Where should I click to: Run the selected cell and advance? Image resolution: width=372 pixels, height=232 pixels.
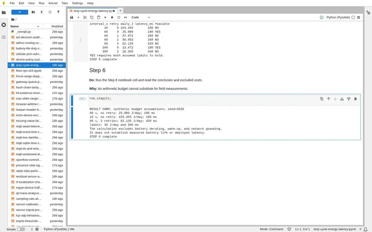point(105,17)
